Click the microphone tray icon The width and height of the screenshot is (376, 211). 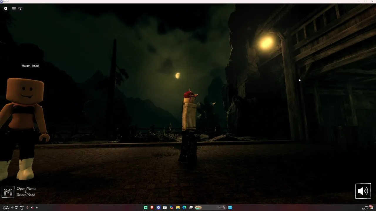(x=27, y=207)
